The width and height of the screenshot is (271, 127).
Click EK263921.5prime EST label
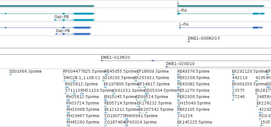click(x=152, y=78)
